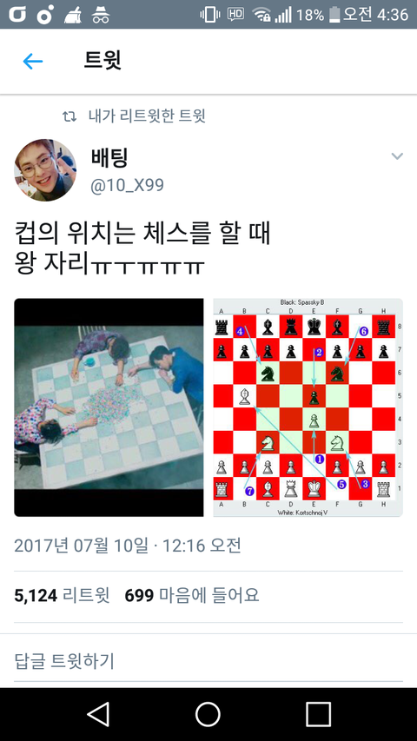Open 배팅 profile picture

[45, 170]
